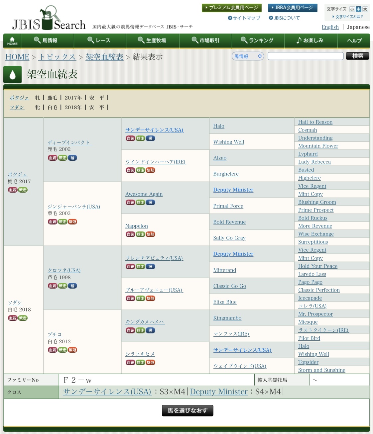The width and height of the screenshot is (373, 434).
Task: Click the 検索 search button
Action: coord(358,56)
